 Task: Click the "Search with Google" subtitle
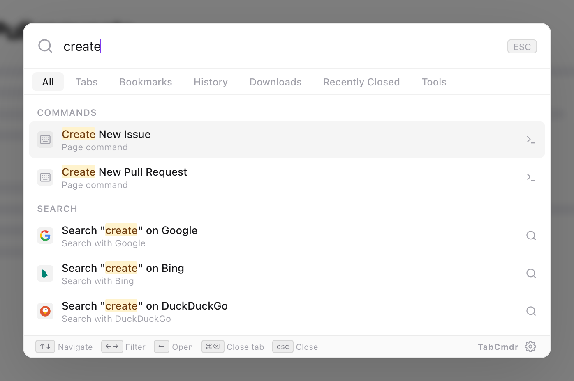[104, 243]
